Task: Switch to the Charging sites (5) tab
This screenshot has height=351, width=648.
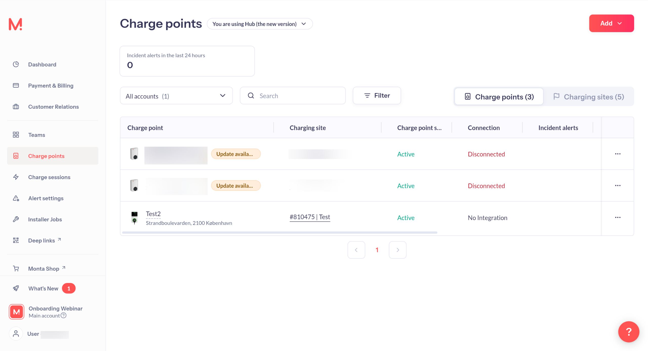Action: click(x=588, y=97)
